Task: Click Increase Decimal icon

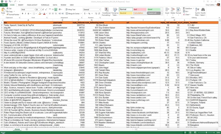Action: point(96,14)
